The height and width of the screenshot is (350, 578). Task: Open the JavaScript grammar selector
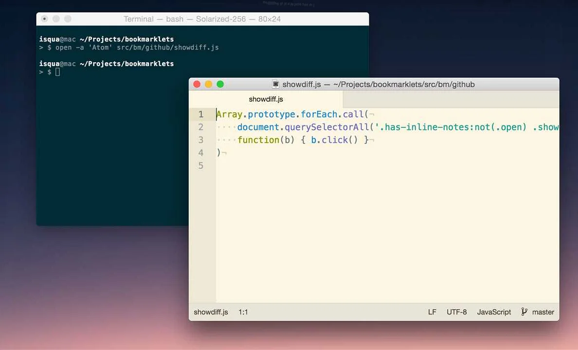point(494,312)
